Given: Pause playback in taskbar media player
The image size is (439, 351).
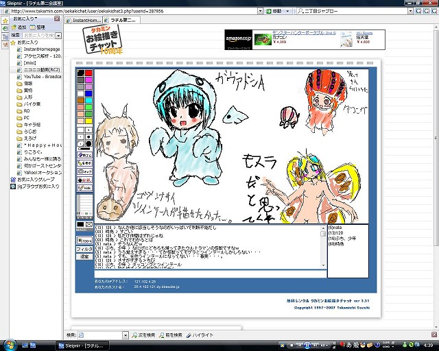Looking at the screenshot, I should click(x=307, y=345).
